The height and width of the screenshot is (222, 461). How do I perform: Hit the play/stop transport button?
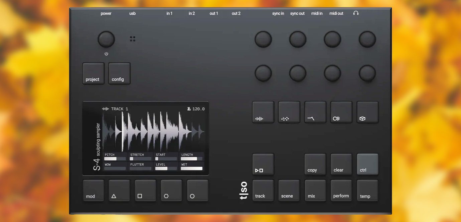pyautogui.click(x=263, y=164)
